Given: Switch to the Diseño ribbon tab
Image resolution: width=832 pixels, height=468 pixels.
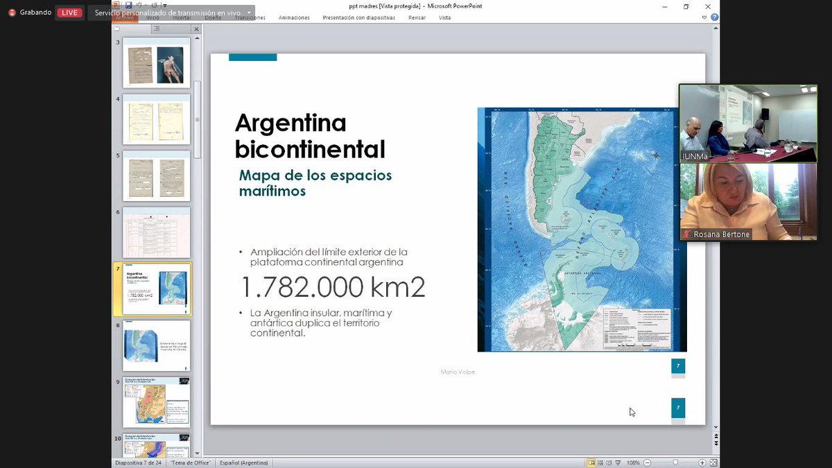Looking at the screenshot, I should coord(213,17).
